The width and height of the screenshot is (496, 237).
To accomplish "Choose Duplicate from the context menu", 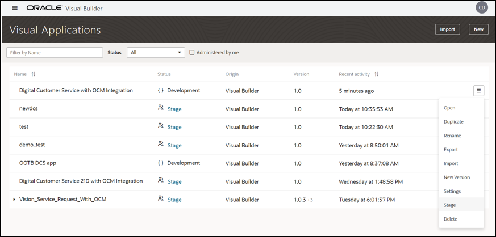I will point(461,122).
